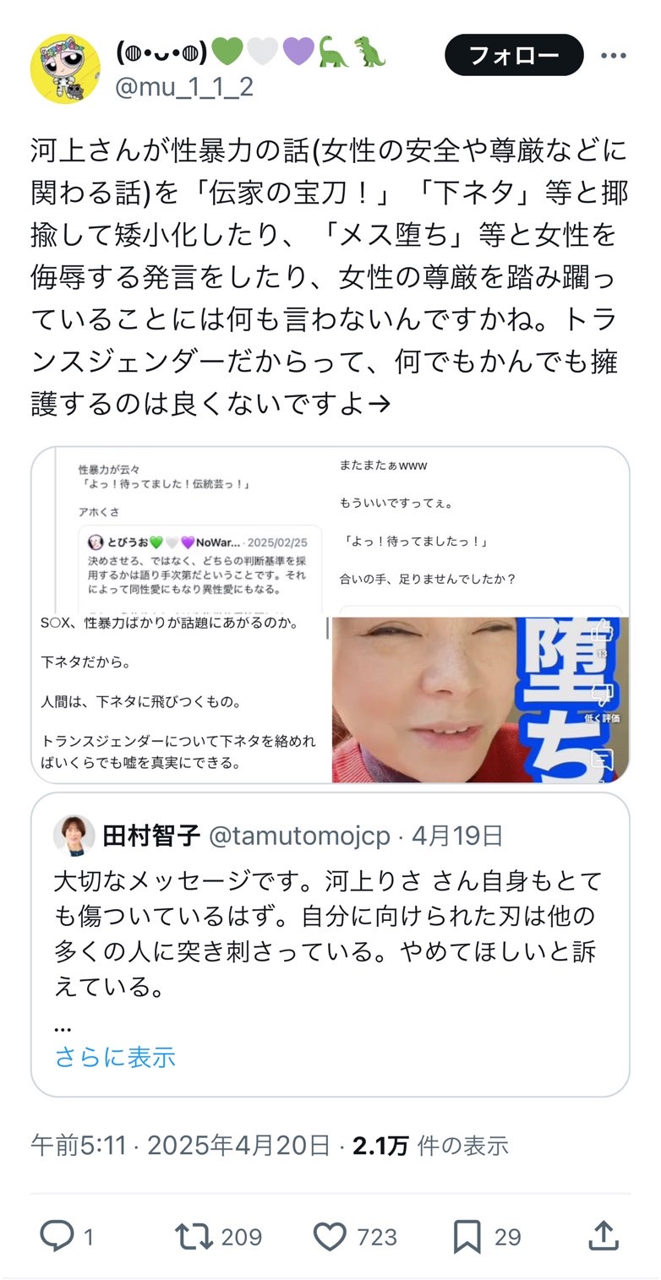Open the reply icon with 1 comment
The height and width of the screenshot is (1280, 661).
click(x=57, y=1237)
